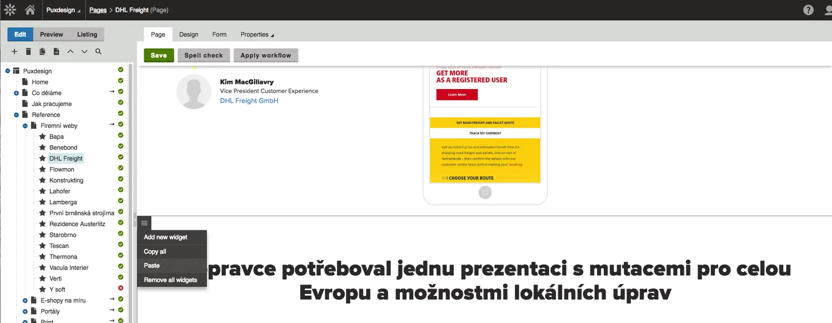Move page down with arrow icon

coord(84,52)
